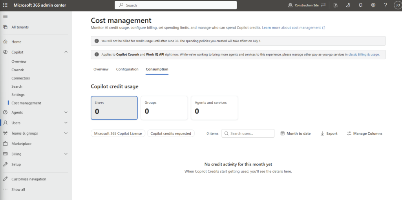Click the "Copilot credit usage" heading
The width and height of the screenshot is (402, 200).
coord(115,86)
